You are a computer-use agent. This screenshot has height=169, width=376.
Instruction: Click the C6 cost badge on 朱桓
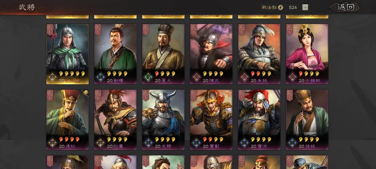(x=242, y=29)
